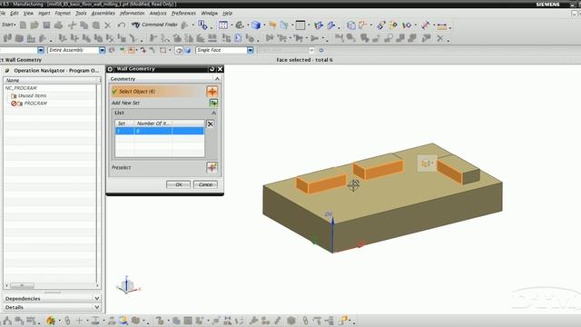This screenshot has height=327, width=581.
Task: Collapse the List section in the dialog
Action: point(214,113)
